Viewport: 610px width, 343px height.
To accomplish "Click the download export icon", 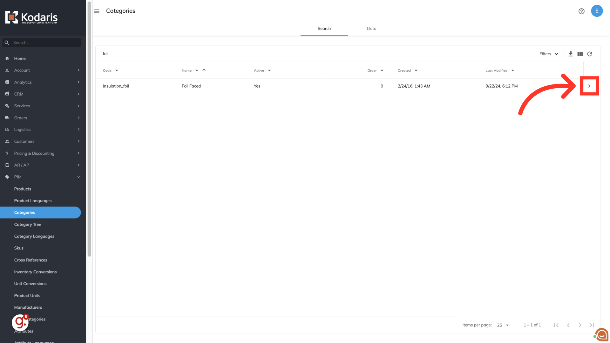I will click(570, 54).
